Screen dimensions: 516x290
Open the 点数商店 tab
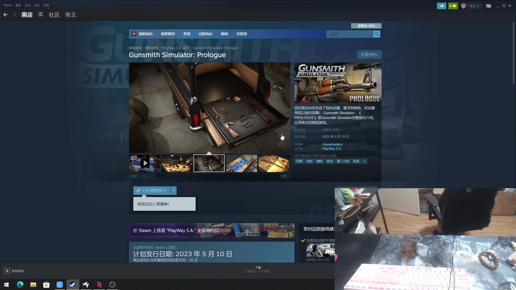coord(205,34)
